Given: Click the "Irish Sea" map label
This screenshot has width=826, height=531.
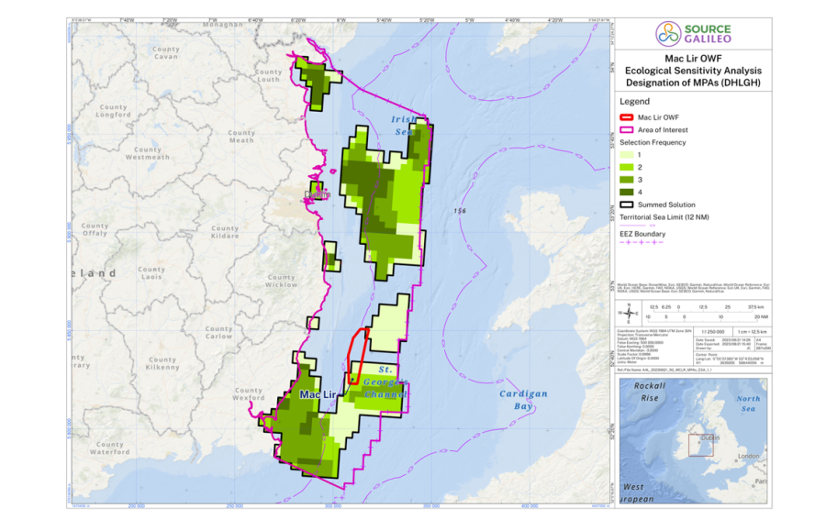Looking at the screenshot, I should point(404,126).
